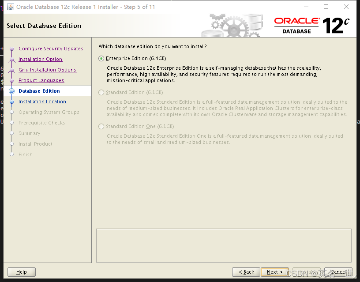The image size is (360, 282).
Task: Click 'Which database edition' question text
Action: coord(153,46)
